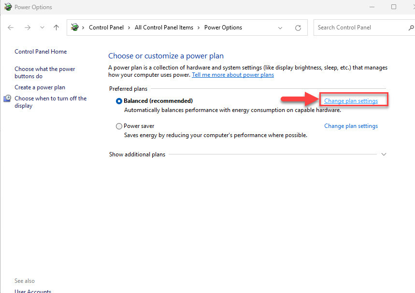Click the search magnifier icon
415x293 pixels.
[x=411, y=28]
